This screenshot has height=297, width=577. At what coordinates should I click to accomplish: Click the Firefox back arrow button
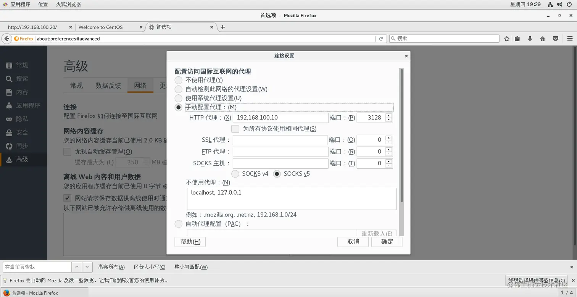point(6,39)
